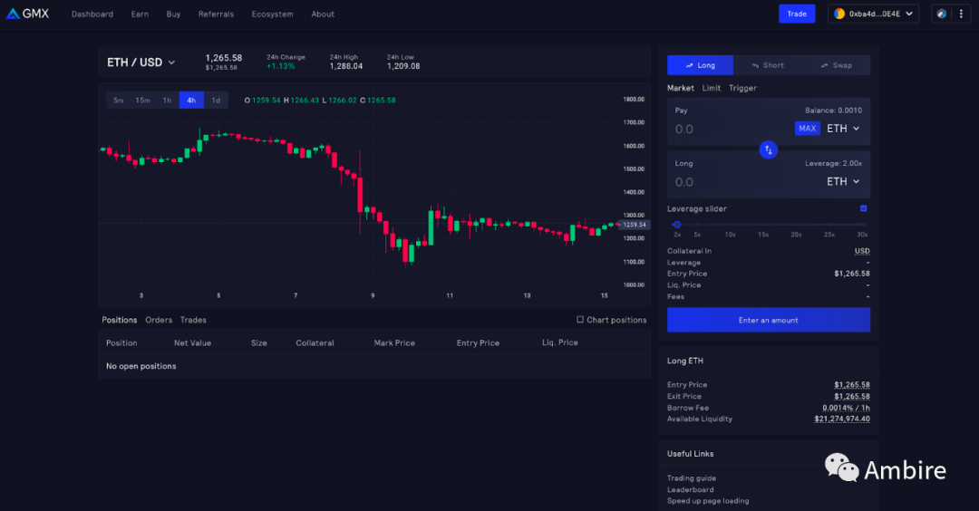This screenshot has height=511, width=979.
Task: Click the Net Value column header
Action: tap(192, 342)
